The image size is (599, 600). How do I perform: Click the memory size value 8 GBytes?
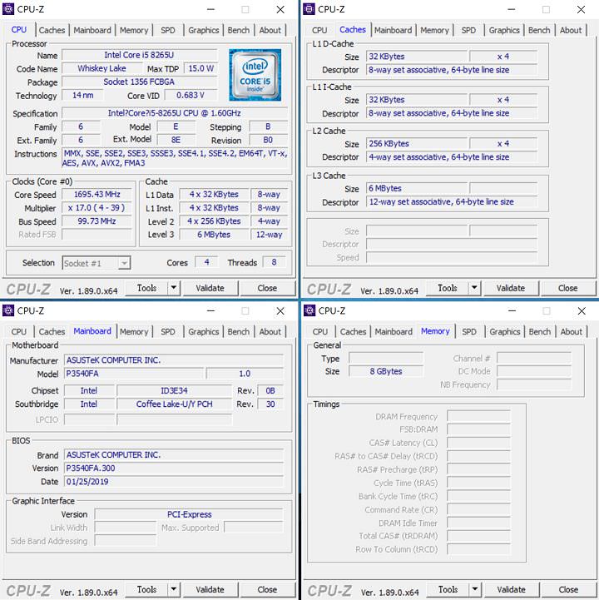pyautogui.click(x=386, y=371)
